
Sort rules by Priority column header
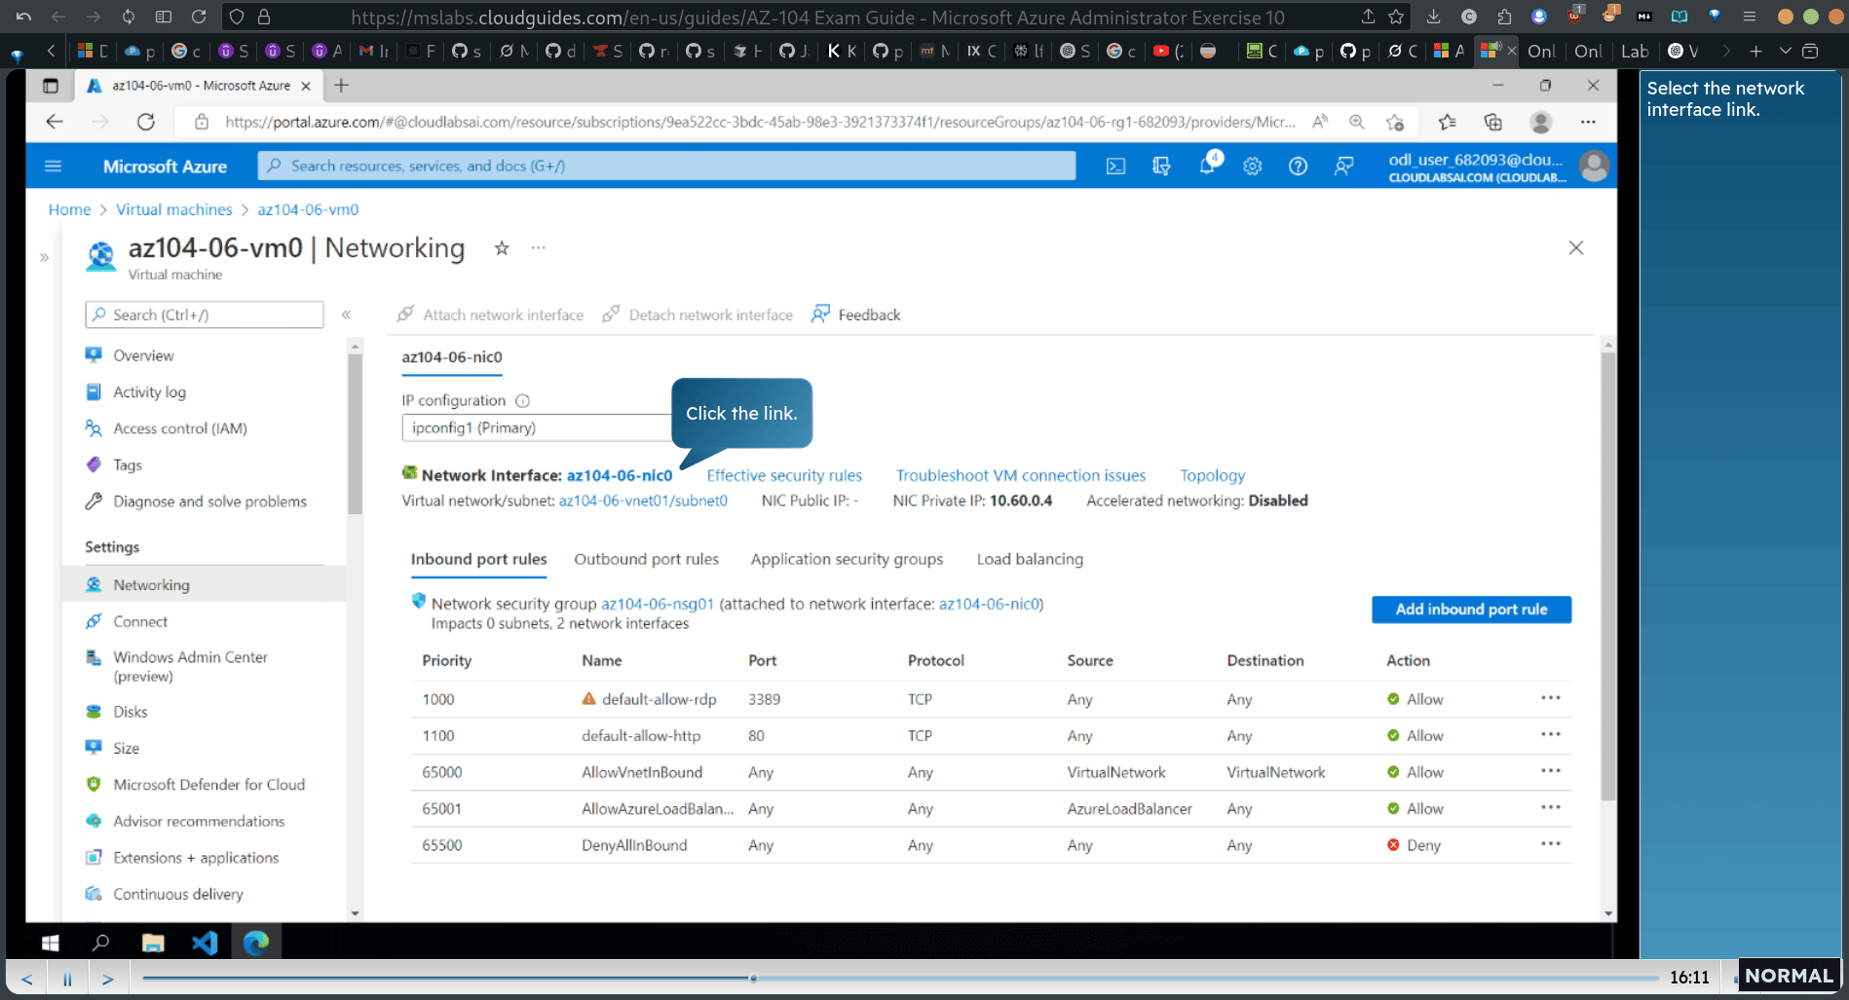pos(447,660)
